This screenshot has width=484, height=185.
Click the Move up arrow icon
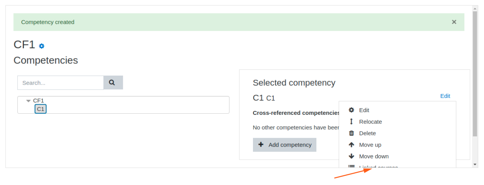(x=351, y=145)
